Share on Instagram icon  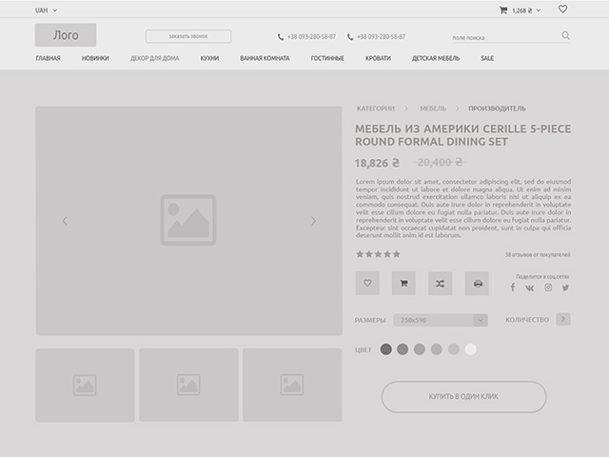pyautogui.click(x=548, y=288)
